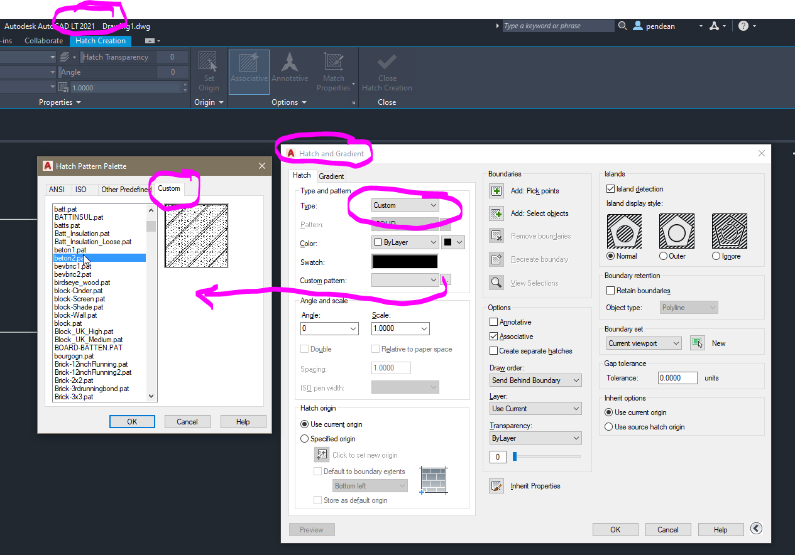Image resolution: width=795 pixels, height=555 pixels.
Task: Enable the Create separate hatches checkbox
Action: coord(494,350)
